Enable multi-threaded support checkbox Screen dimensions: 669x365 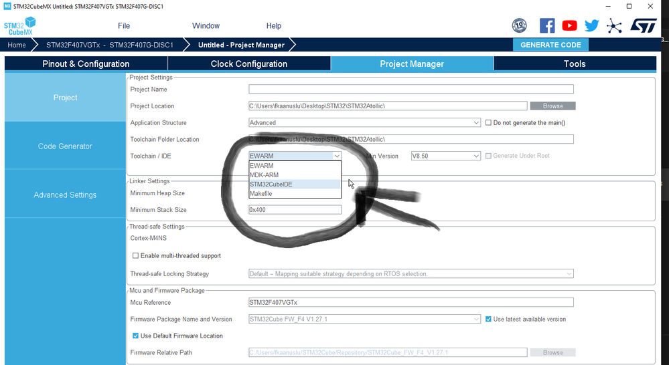pos(135,255)
